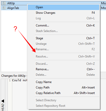Click the AlignTab file icon
Image resolution: width=106 pixels, height=111 pixels.
(x=4, y=8)
